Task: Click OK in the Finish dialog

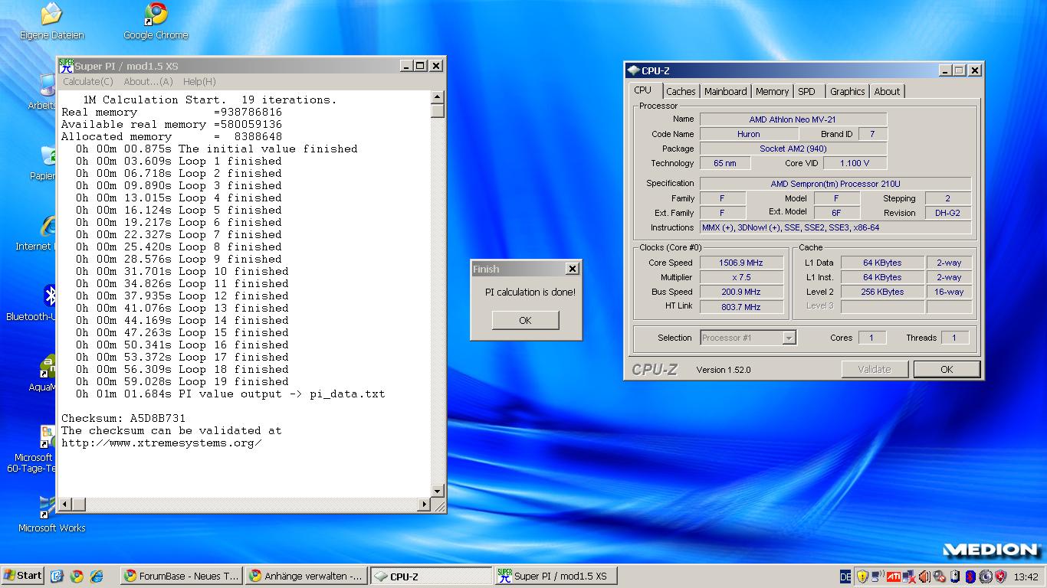Action: (525, 320)
